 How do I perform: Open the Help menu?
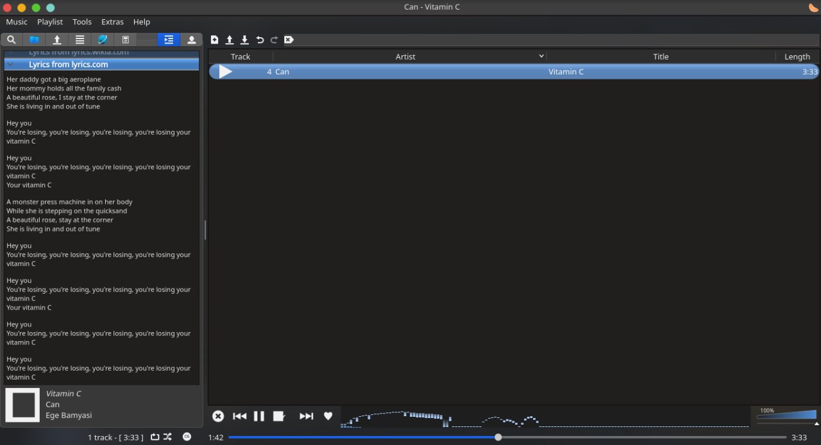142,22
